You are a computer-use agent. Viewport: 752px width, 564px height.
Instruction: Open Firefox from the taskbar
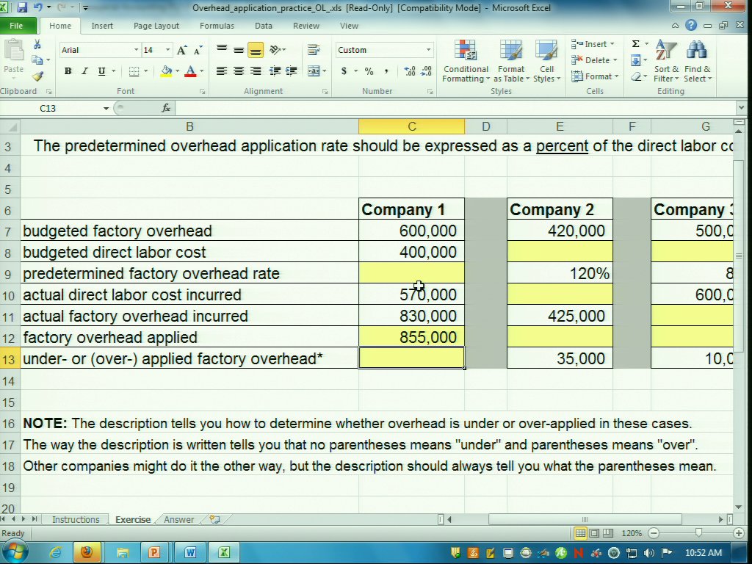87,552
